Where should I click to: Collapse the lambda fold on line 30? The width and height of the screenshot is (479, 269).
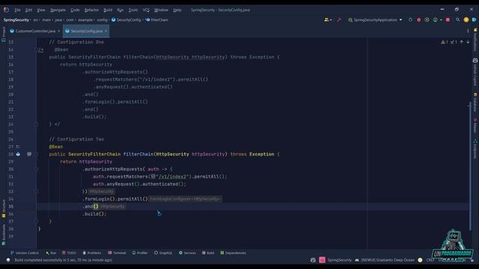coord(37,170)
